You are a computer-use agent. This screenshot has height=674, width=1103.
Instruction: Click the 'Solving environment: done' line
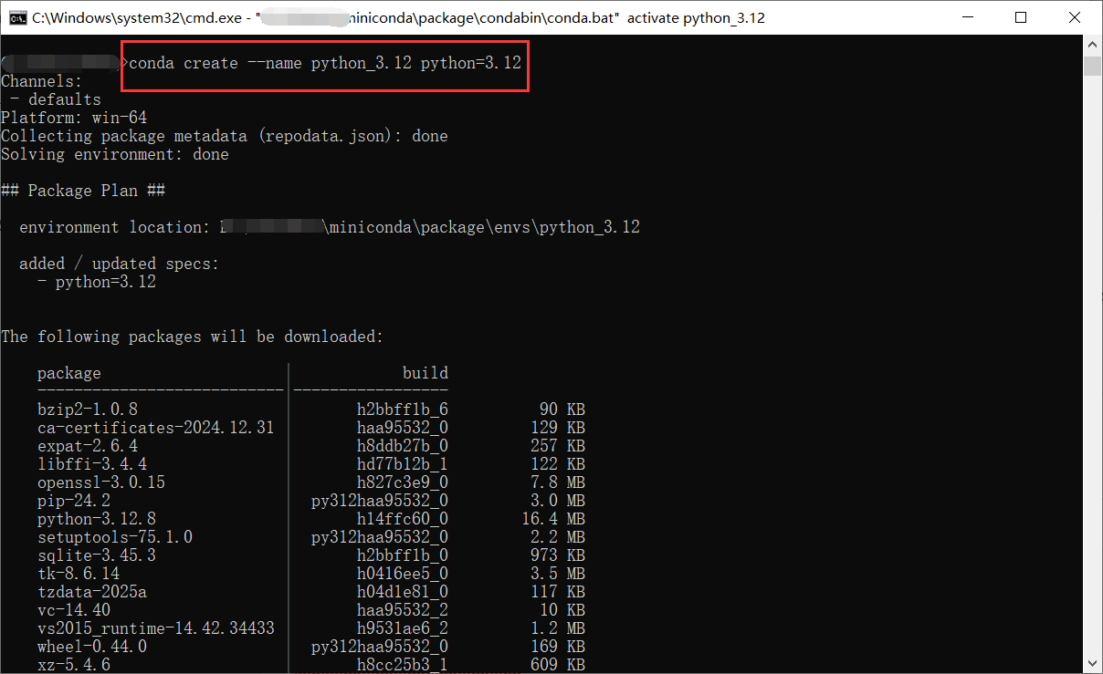[x=115, y=154]
